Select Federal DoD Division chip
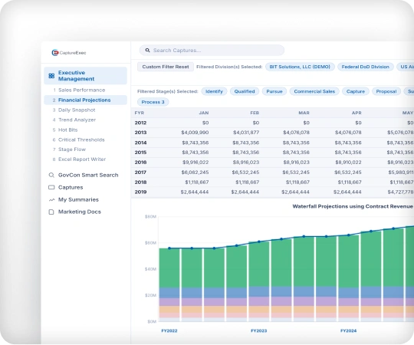The image size is (414, 345). tap(366, 67)
